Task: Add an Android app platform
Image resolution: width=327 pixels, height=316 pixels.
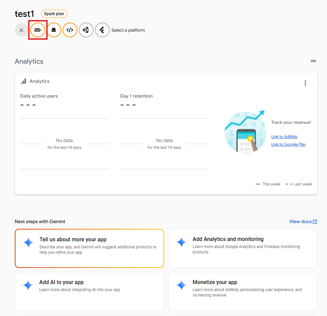Action: coord(54,30)
